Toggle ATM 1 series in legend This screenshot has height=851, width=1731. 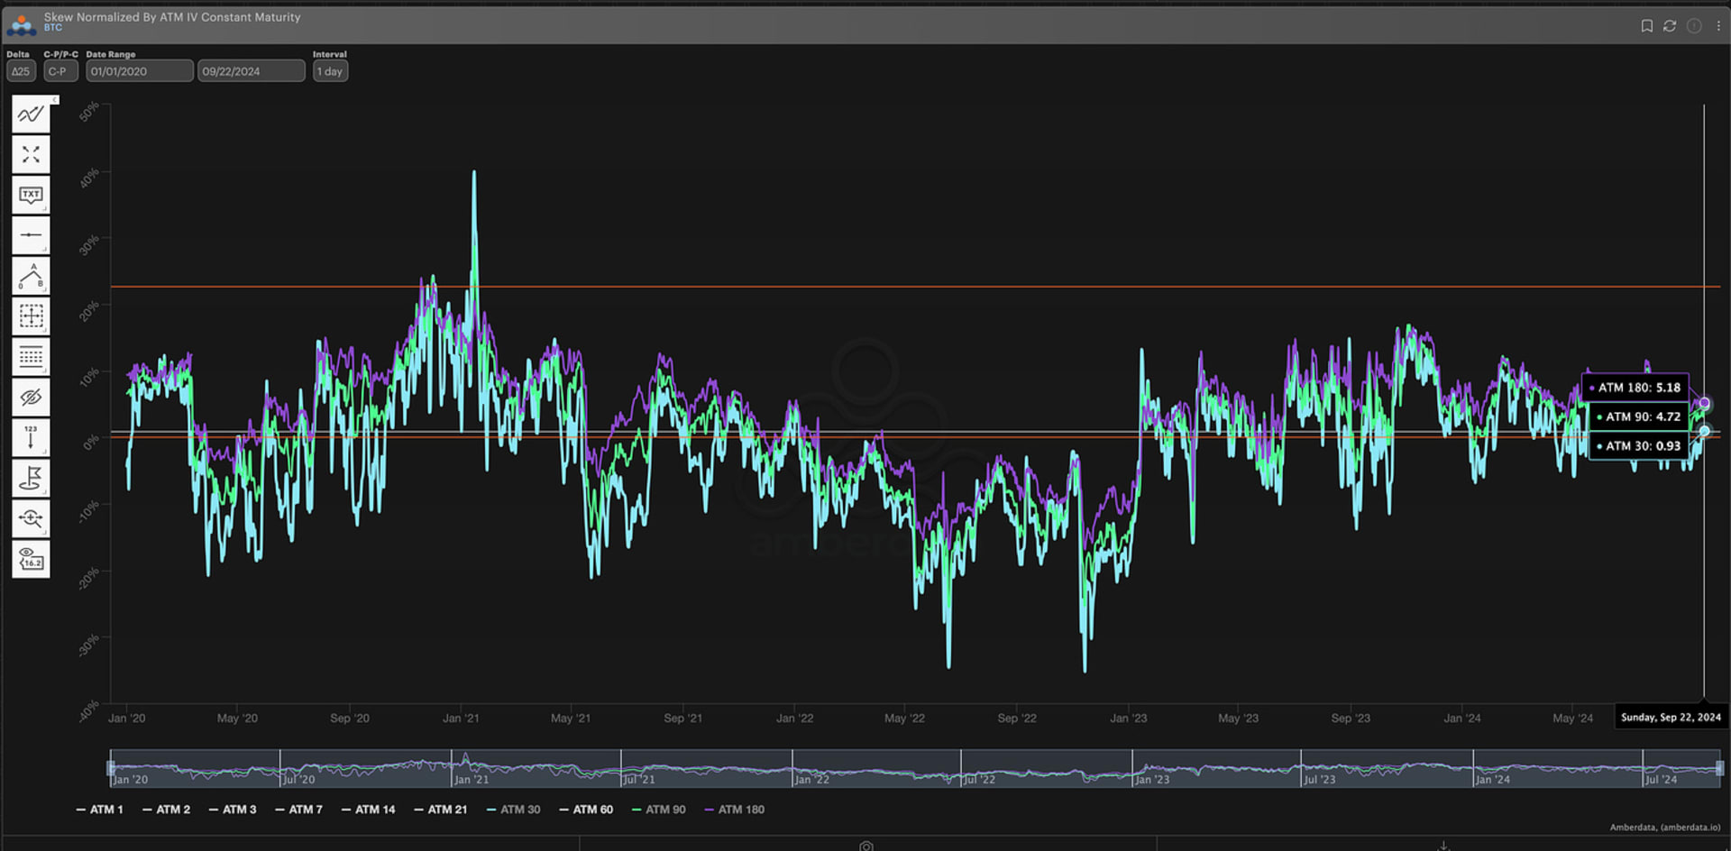[x=100, y=810]
